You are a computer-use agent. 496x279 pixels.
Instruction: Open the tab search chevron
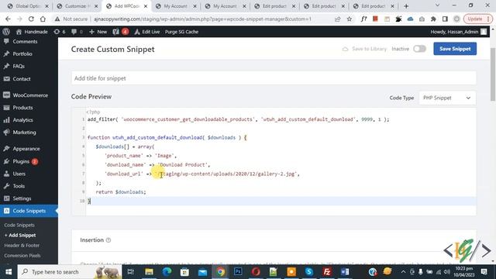point(437,5)
